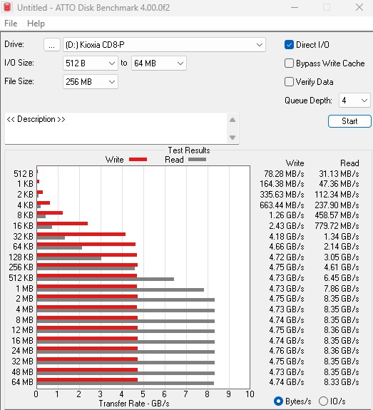Click the gray Read legend swatch

(x=197, y=159)
